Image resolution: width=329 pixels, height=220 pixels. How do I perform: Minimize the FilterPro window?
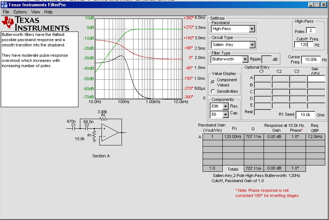pos(311,5)
